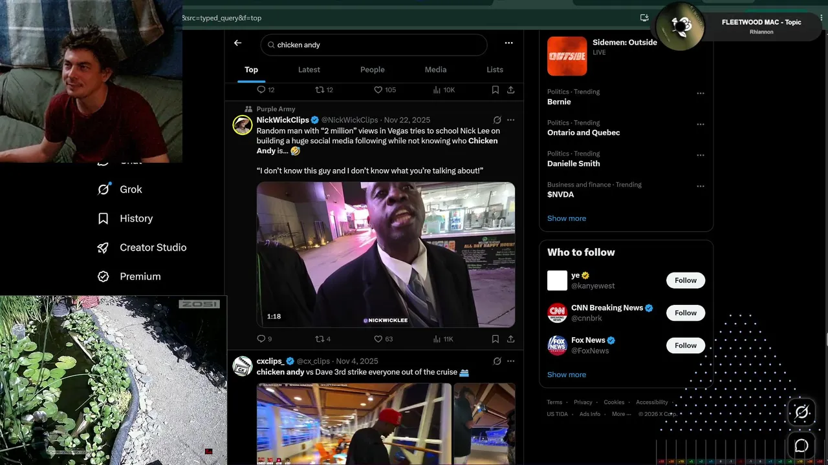Open the Ontario and Quebec trend
The image size is (828, 465).
pyautogui.click(x=583, y=133)
